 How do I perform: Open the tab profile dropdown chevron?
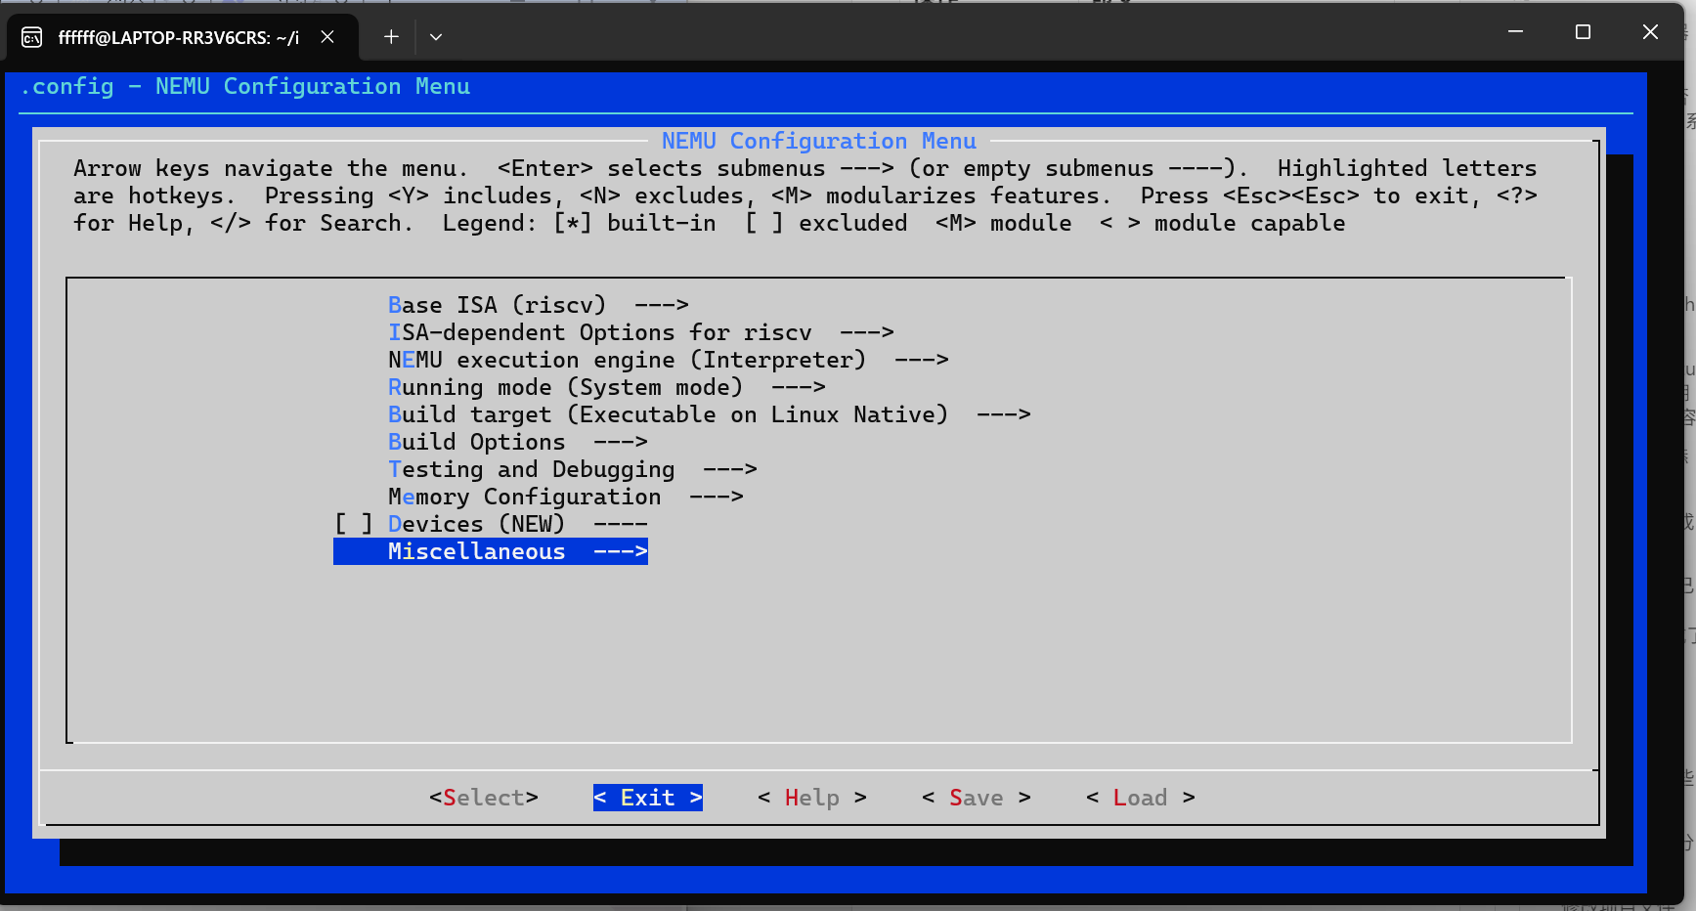click(x=436, y=37)
